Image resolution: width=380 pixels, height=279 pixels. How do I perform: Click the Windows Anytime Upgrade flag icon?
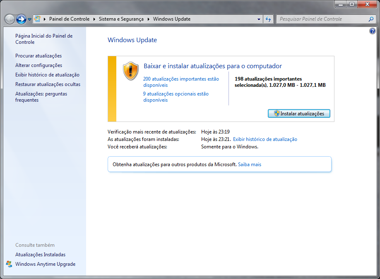pyautogui.click(x=9, y=264)
